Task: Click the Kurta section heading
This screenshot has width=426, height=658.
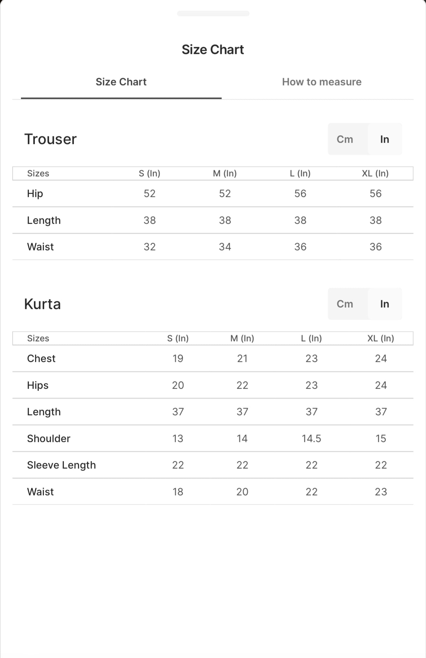Action: click(x=43, y=304)
